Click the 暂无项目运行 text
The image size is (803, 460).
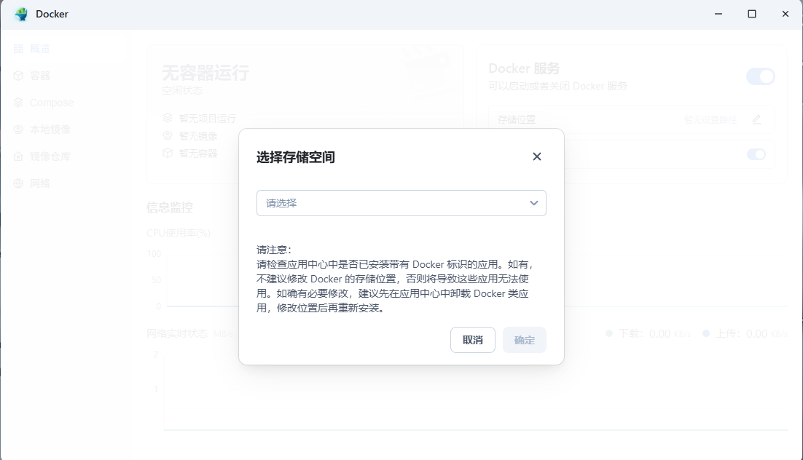208,119
